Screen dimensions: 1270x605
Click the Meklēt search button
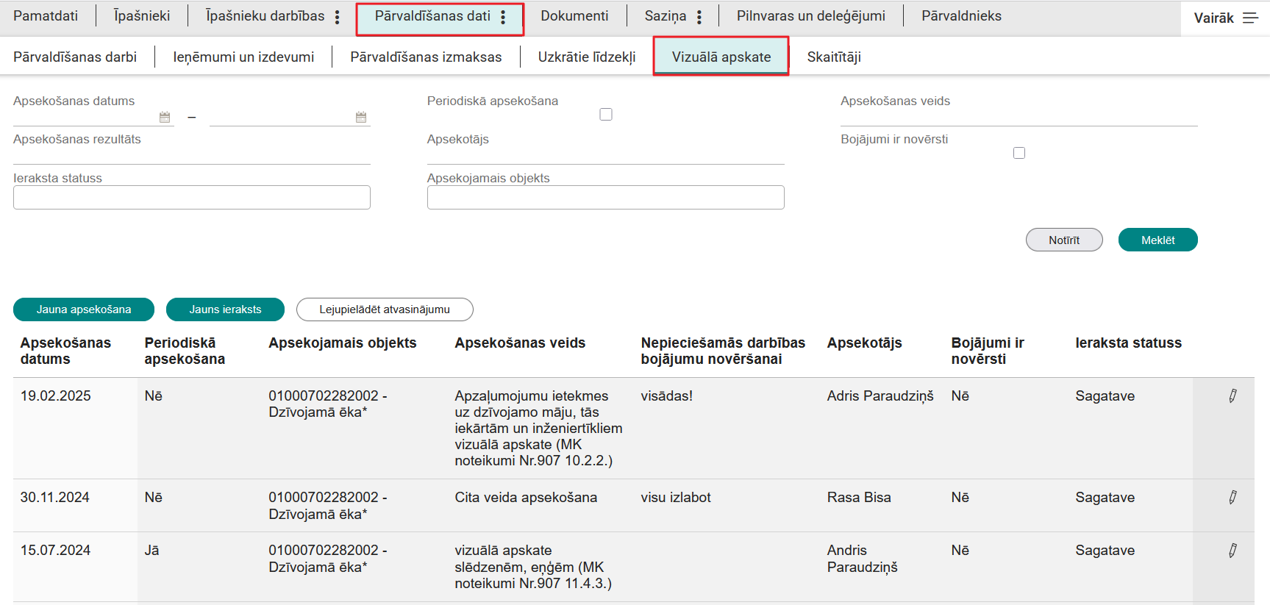coord(1158,240)
